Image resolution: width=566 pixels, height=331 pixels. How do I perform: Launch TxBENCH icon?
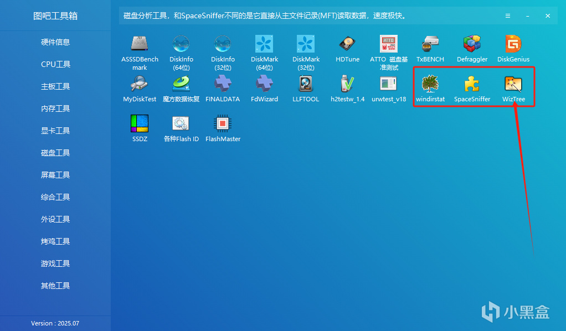click(430, 49)
